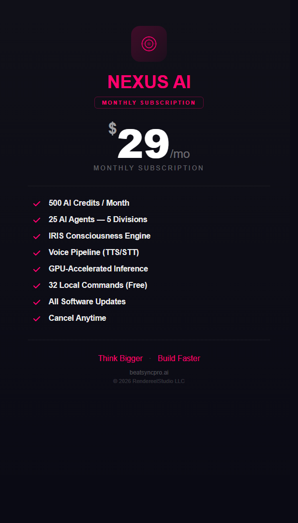Image resolution: width=298 pixels, height=523 pixels.
Task: Click the gray Monthly Subscription caption under price
Action: (x=149, y=168)
